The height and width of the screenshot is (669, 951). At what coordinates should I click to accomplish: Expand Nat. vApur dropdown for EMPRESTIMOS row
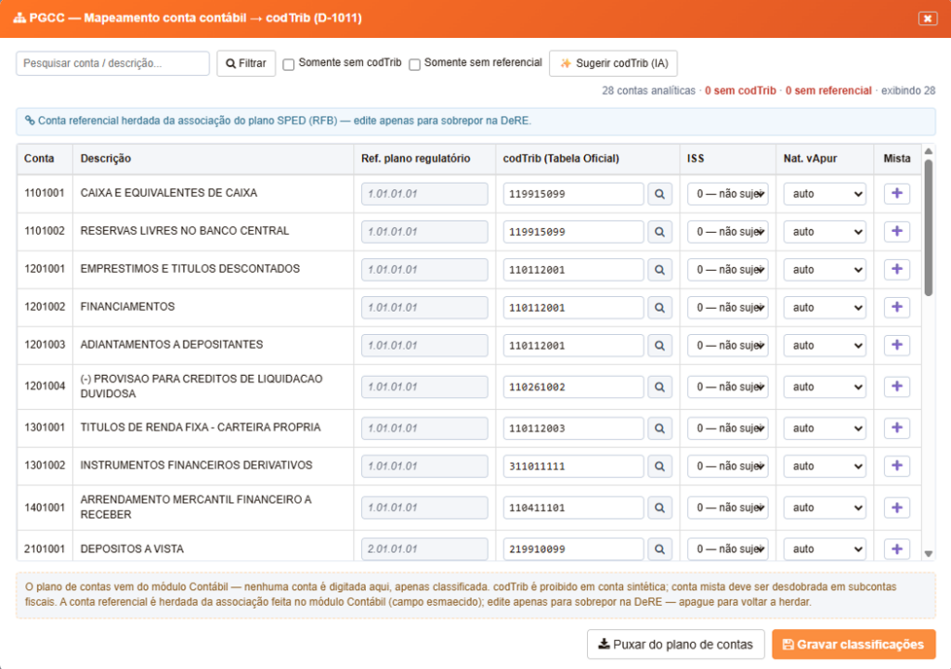825,270
